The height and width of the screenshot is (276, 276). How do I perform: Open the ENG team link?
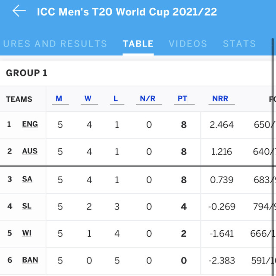tap(30, 124)
